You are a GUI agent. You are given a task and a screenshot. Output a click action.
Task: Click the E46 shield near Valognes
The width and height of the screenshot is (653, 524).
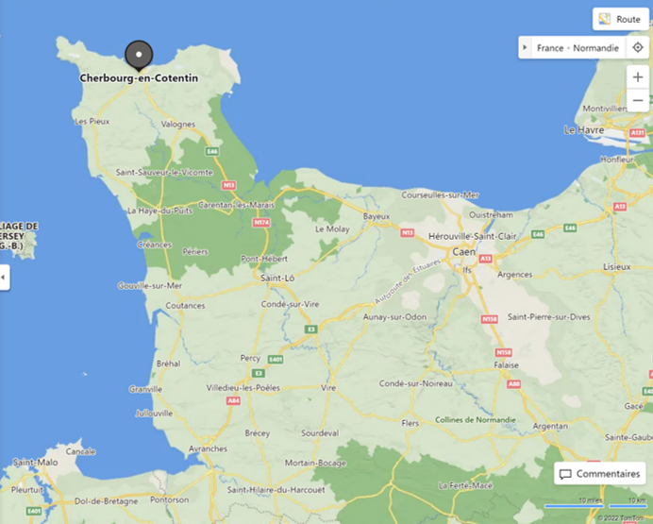click(x=212, y=151)
